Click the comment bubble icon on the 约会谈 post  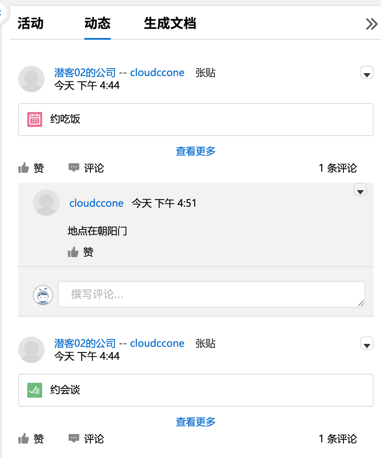(x=74, y=439)
